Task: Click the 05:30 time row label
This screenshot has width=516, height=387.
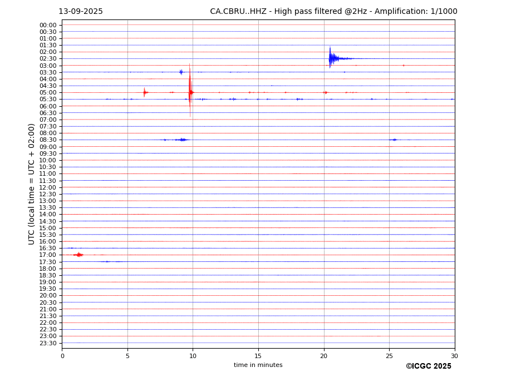Action: (48, 100)
